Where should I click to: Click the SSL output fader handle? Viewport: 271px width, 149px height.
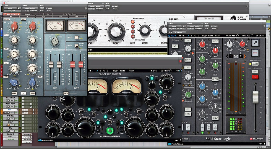point(255,97)
